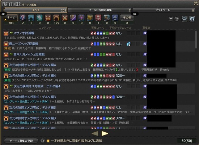The height and width of the screenshot is (145, 199).
Task: Filter by treasure chest category icon
Action: click(90, 18)
